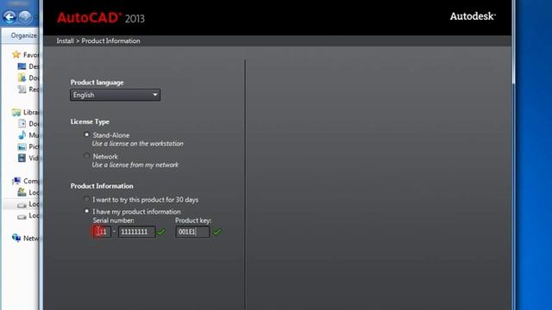The height and width of the screenshot is (310, 552).
Task: Select Stand-Alone license type
Action: pyautogui.click(x=86, y=134)
